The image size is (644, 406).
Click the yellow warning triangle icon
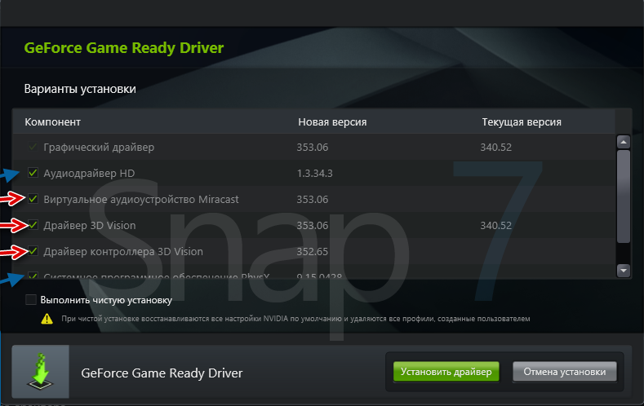tap(47, 319)
